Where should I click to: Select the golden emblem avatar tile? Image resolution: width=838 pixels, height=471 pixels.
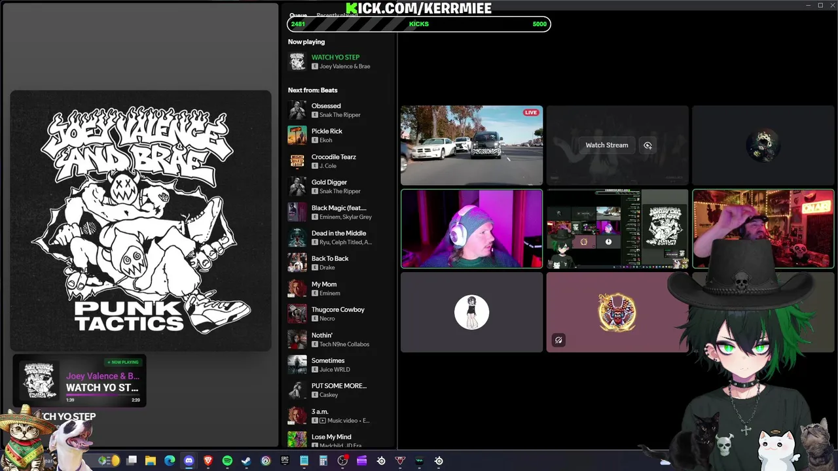pos(617,312)
